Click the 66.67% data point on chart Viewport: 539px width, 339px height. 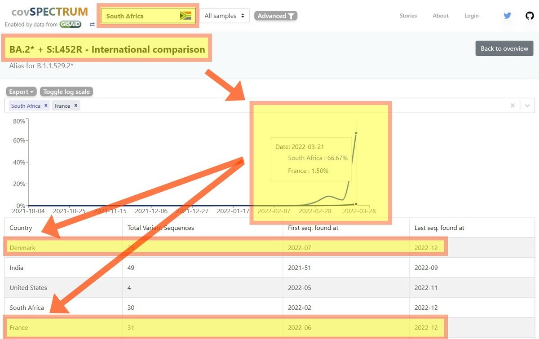pos(356,133)
